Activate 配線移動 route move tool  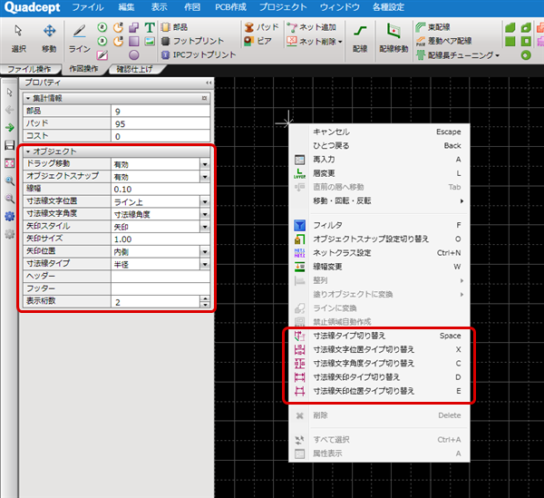pyautogui.click(x=393, y=38)
